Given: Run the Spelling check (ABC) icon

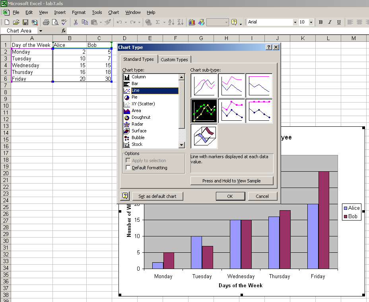Looking at the screenshot, I should (64, 22).
